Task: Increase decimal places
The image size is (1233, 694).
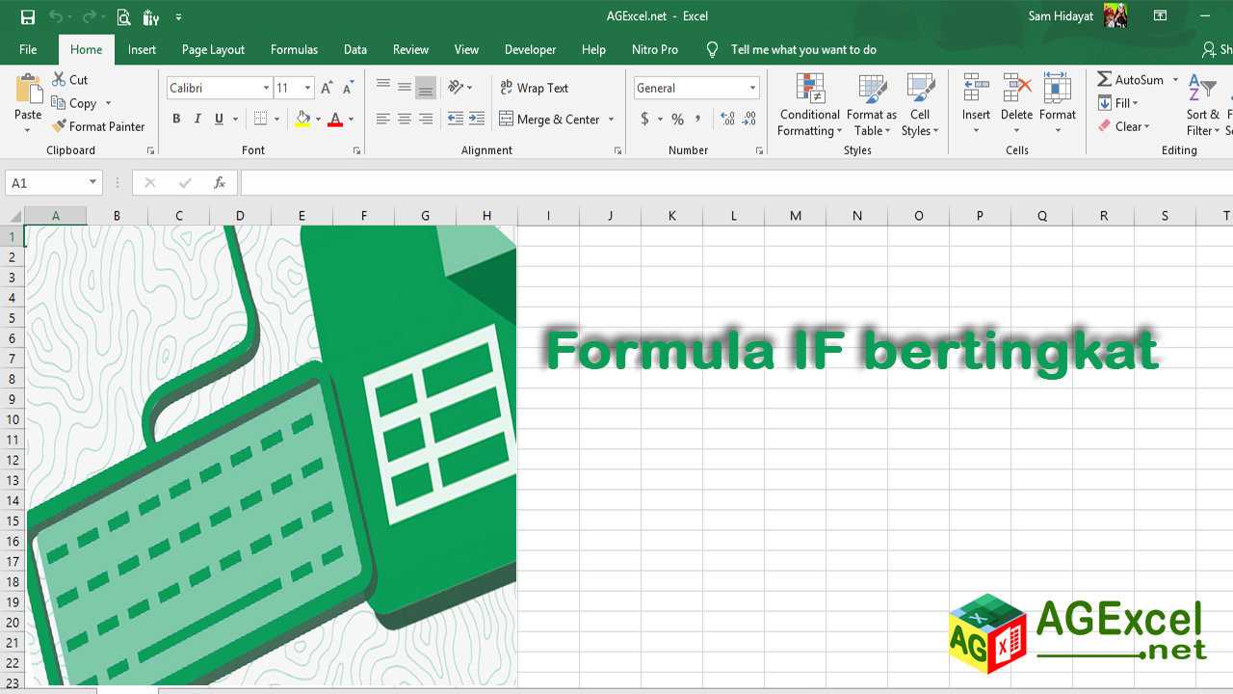Action: tap(727, 119)
